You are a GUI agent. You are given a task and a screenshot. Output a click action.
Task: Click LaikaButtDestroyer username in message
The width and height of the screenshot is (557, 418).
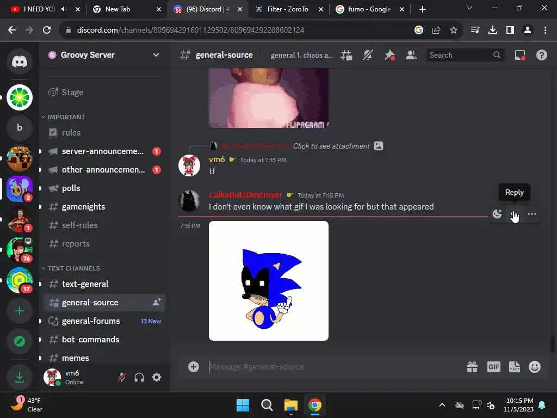click(245, 195)
